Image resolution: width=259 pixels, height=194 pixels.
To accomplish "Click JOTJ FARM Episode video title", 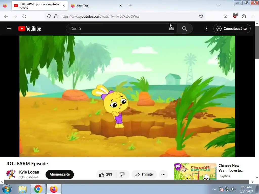I will (x=27, y=164).
